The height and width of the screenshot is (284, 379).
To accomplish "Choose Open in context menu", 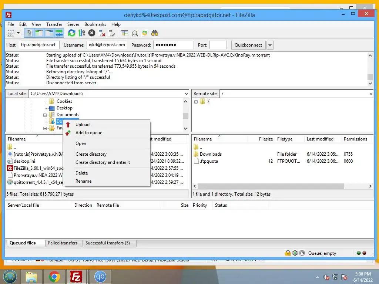I will point(107,143).
